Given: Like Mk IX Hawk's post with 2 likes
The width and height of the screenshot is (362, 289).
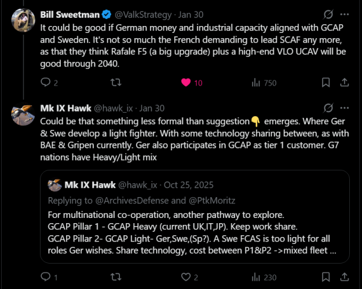Looking at the screenshot, I should point(186,277).
